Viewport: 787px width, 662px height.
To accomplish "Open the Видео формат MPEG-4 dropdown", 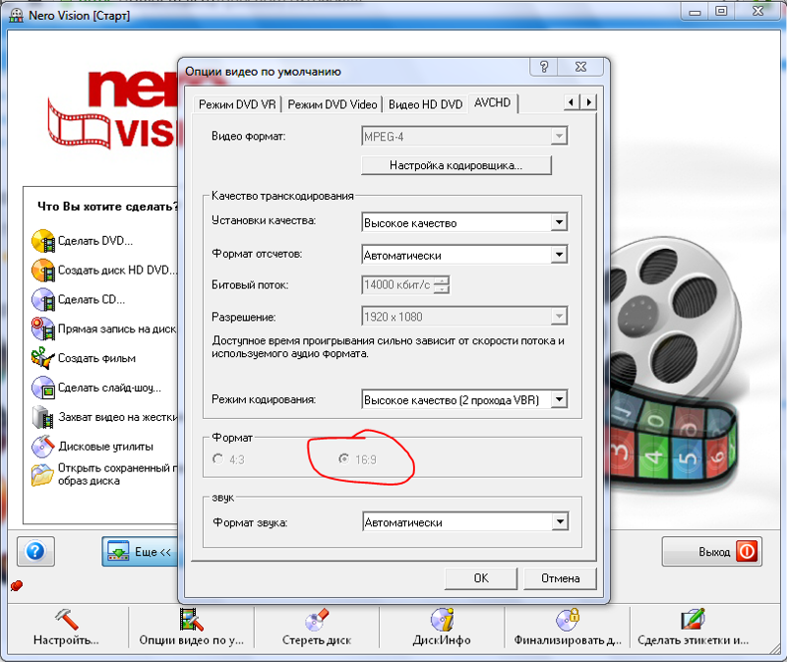I will point(559,136).
